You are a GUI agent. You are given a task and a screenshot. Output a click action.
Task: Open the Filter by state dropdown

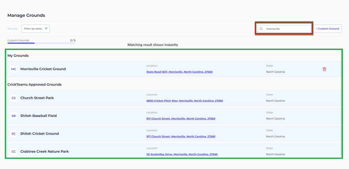point(35,29)
